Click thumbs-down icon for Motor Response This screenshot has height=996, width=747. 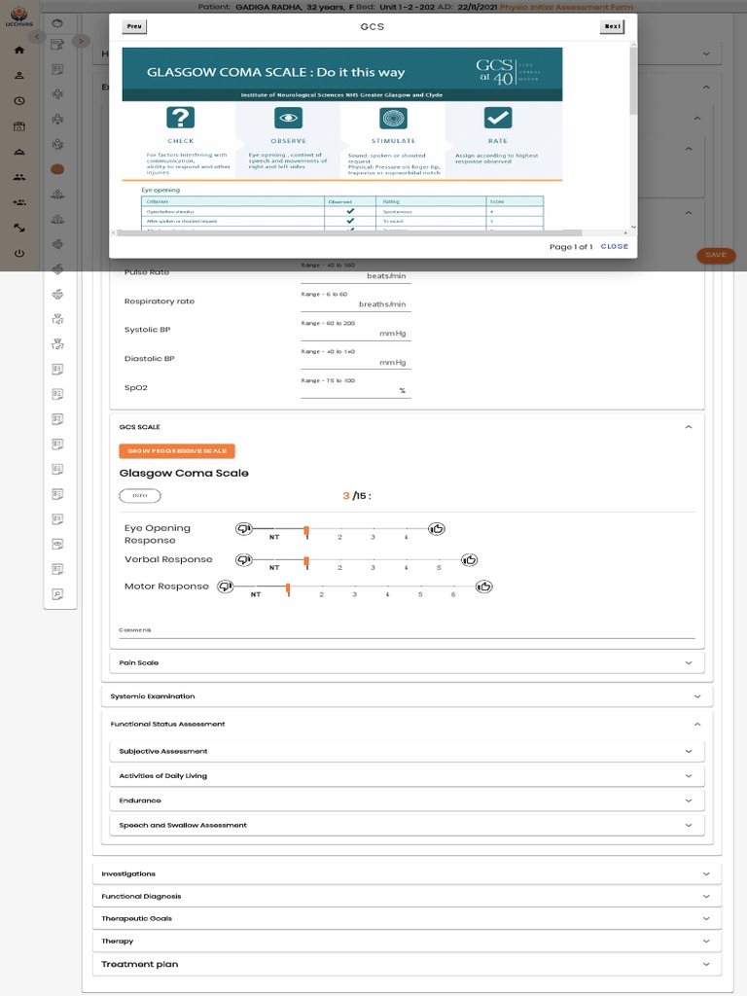click(226, 586)
